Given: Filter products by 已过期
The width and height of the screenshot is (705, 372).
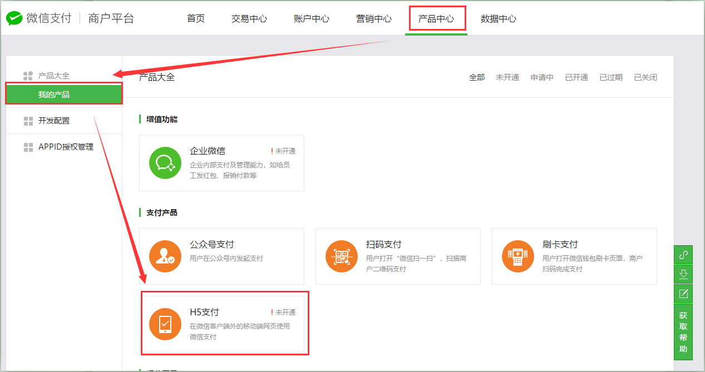Looking at the screenshot, I should [611, 77].
